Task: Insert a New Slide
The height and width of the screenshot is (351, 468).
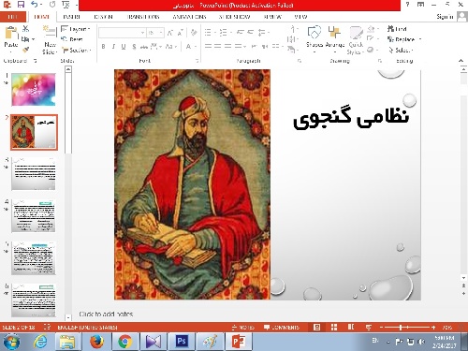Action: tap(50, 40)
